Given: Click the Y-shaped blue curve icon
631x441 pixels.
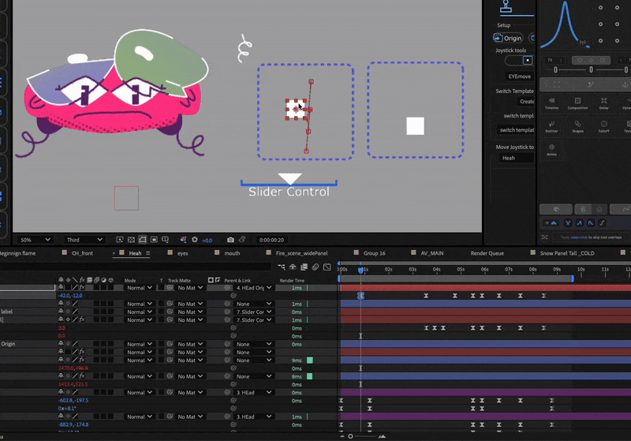Looking at the screenshot, I should pyautogui.click(x=568, y=223).
